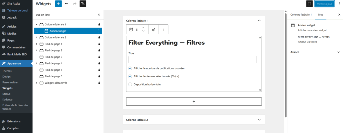Image resolution: width=343 pixels, height=133 pixels.
Task: Click the Mettre à jour button
Action: (x=324, y=4)
